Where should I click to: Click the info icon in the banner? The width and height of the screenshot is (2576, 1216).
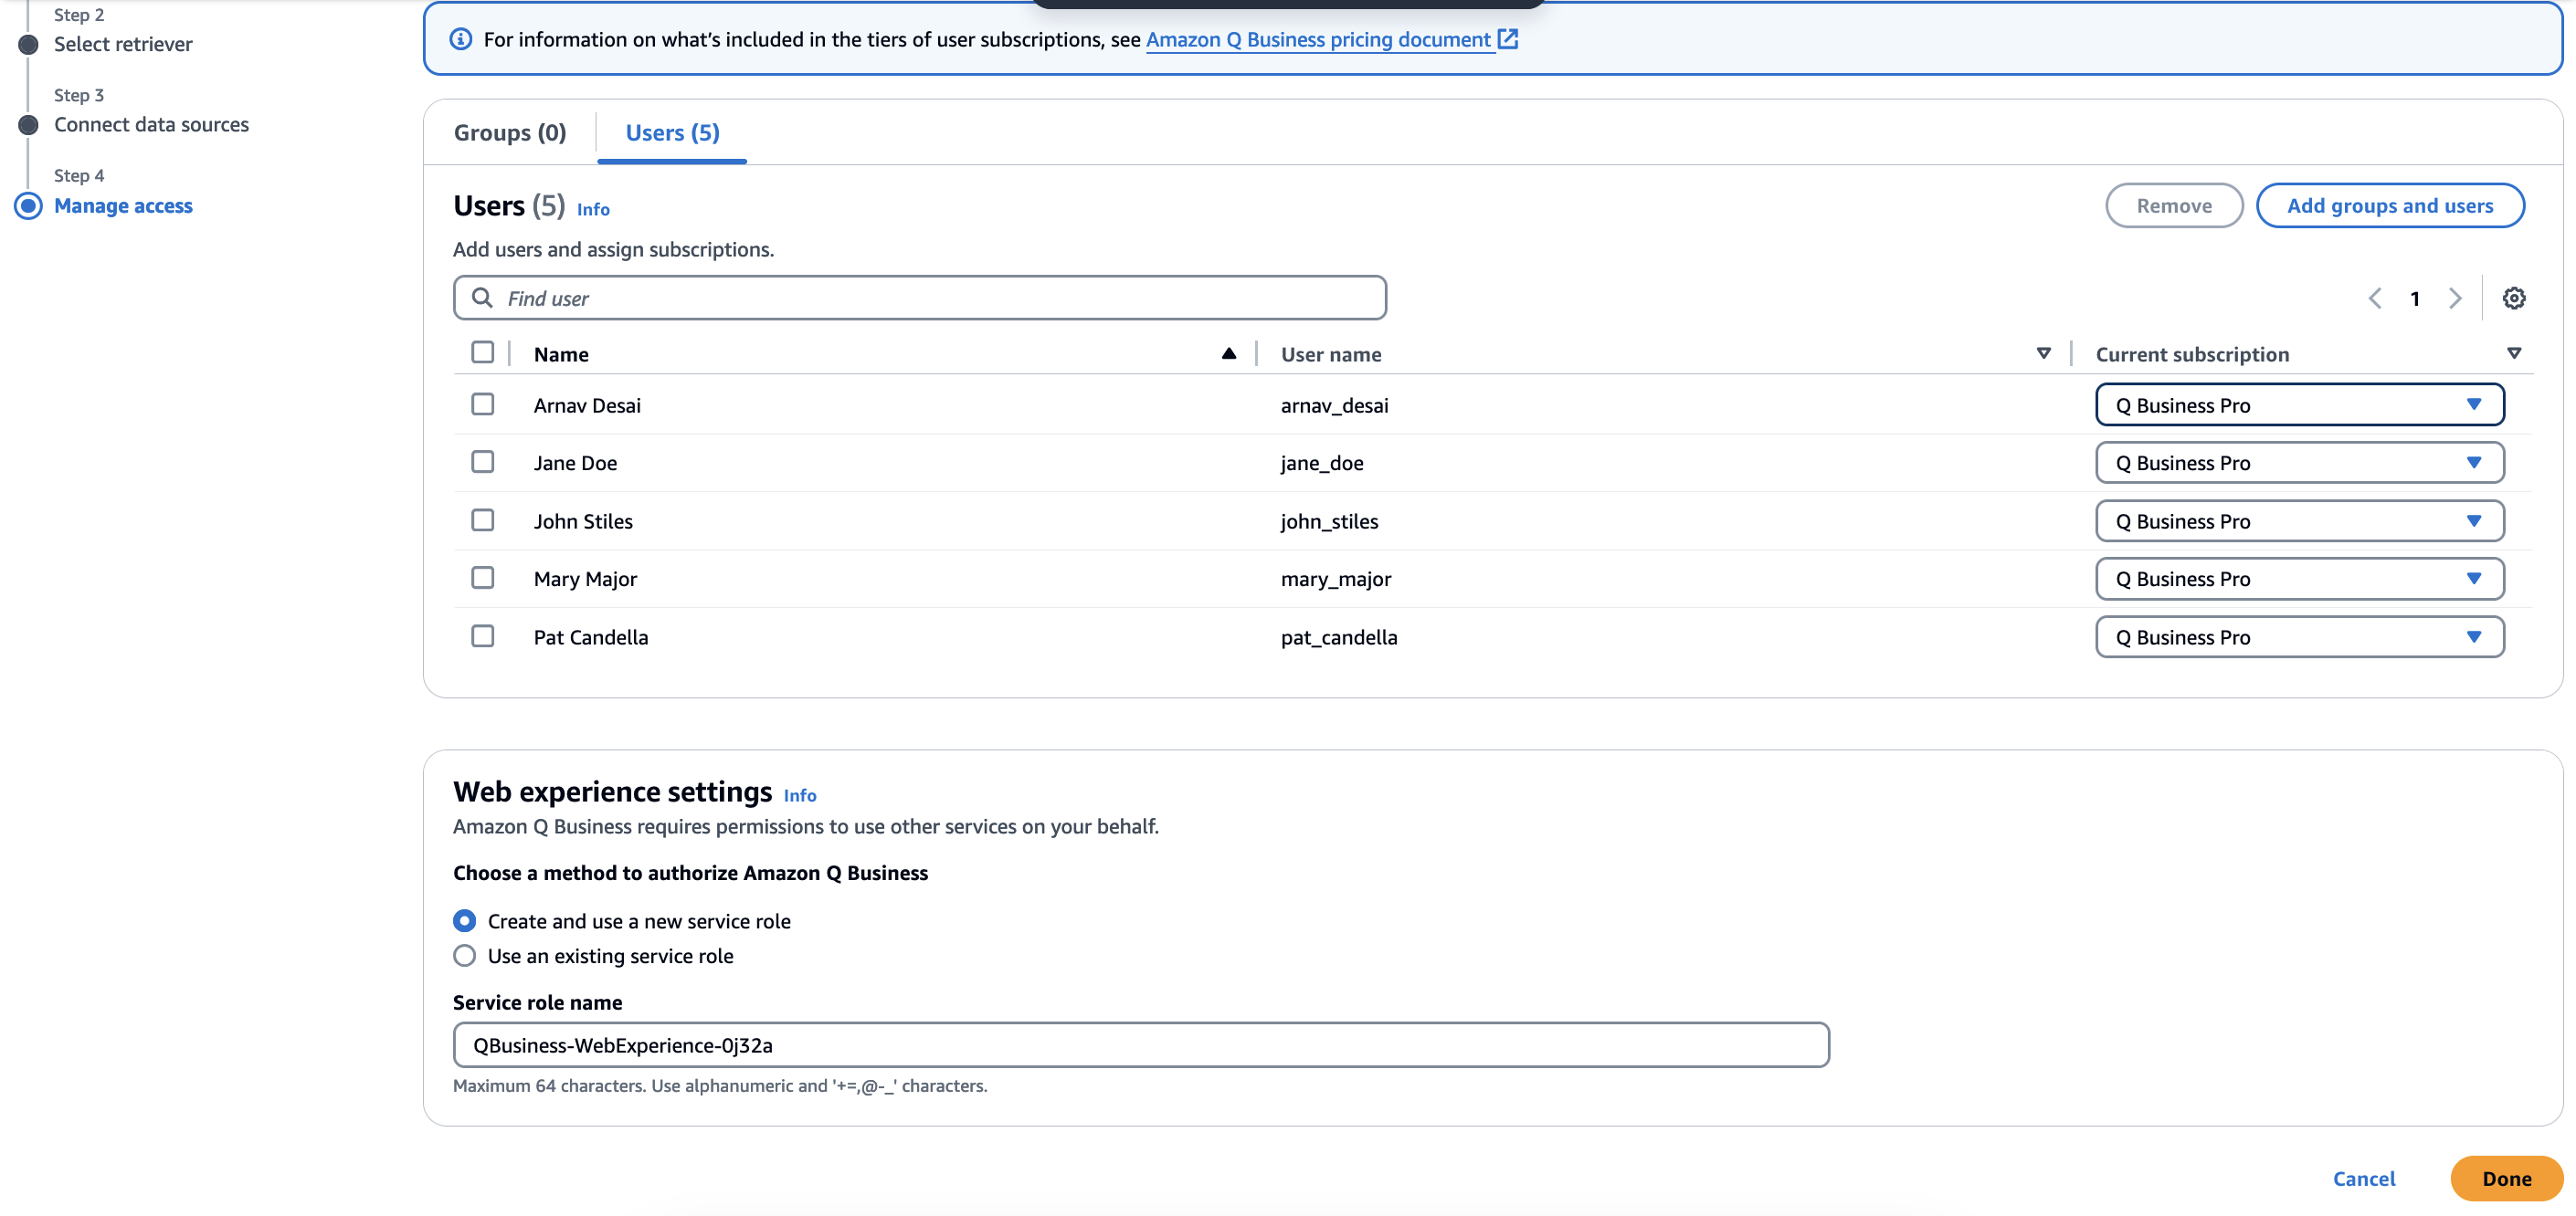click(x=461, y=39)
